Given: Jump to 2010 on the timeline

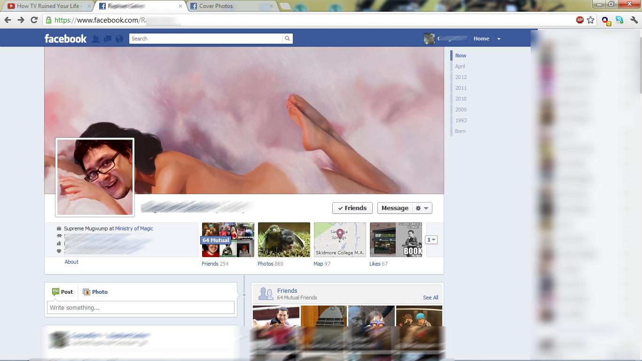Looking at the screenshot, I should coord(461,99).
